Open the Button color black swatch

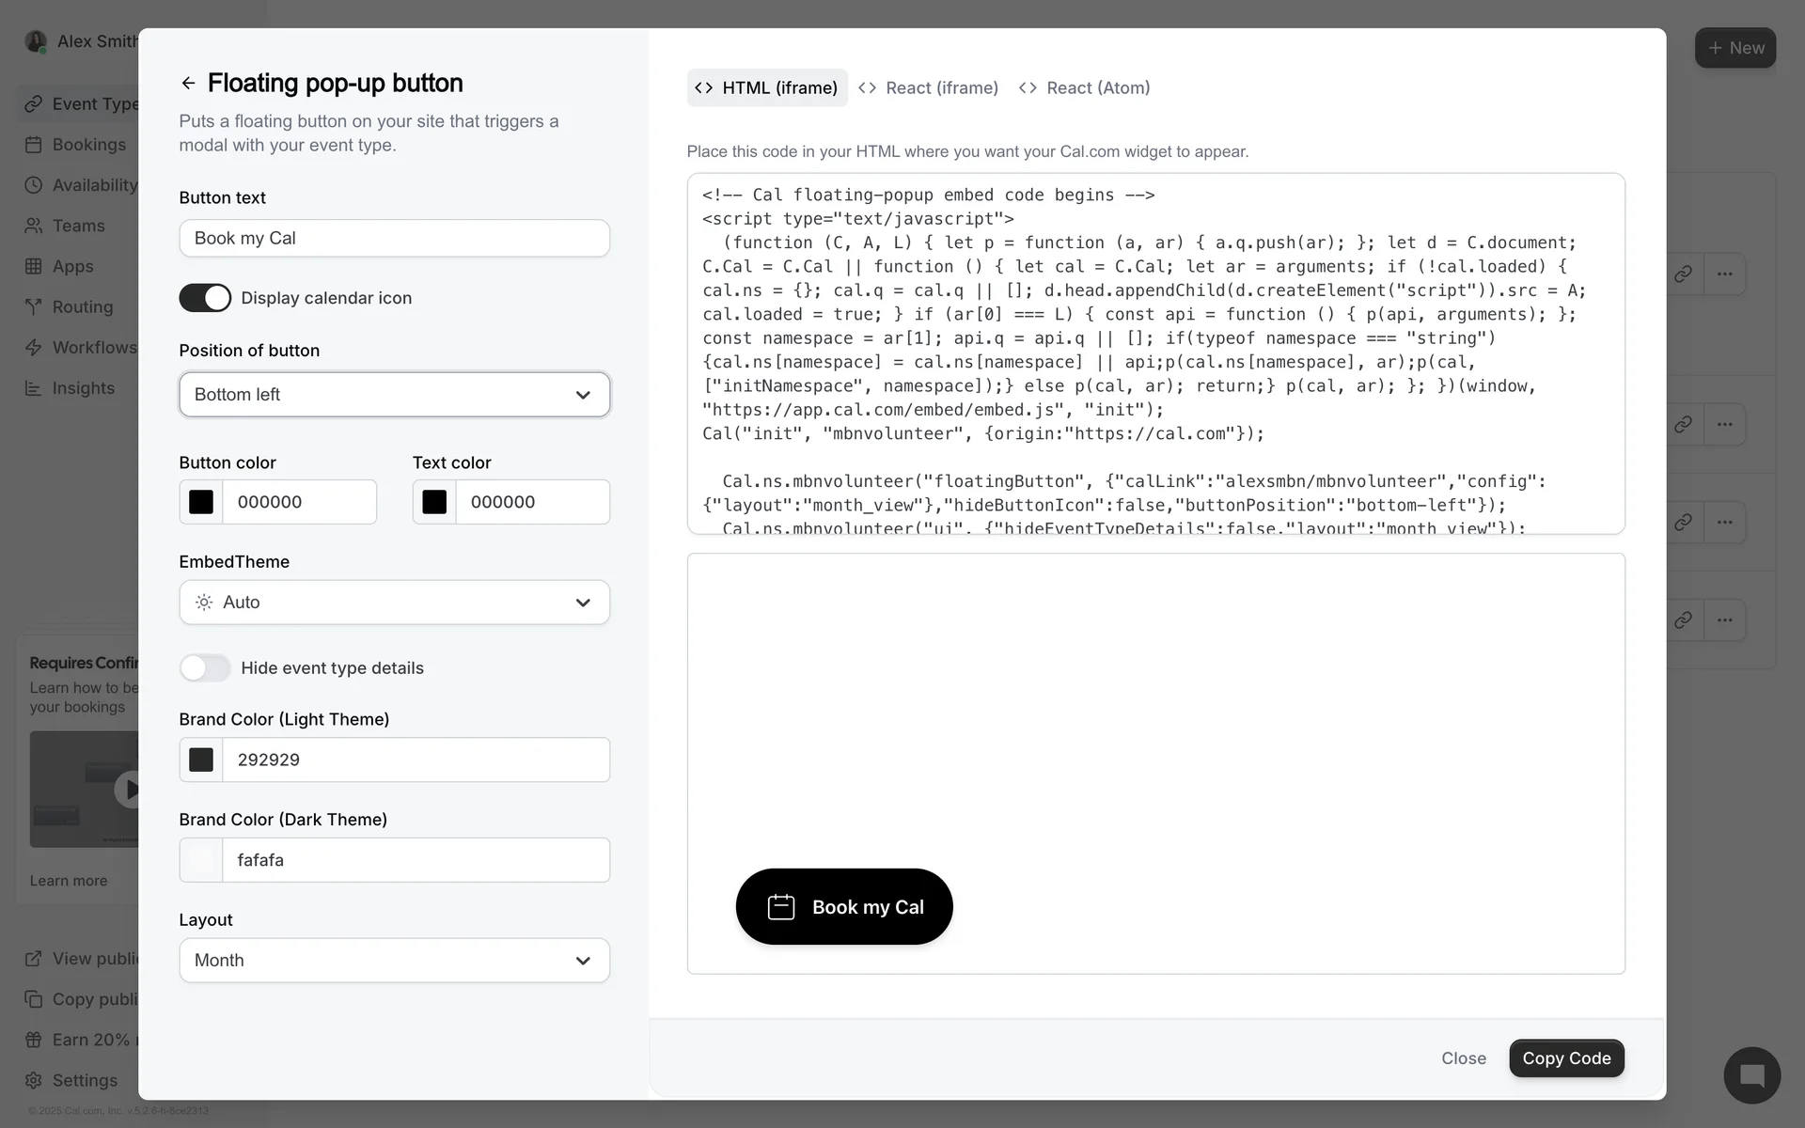[201, 502]
